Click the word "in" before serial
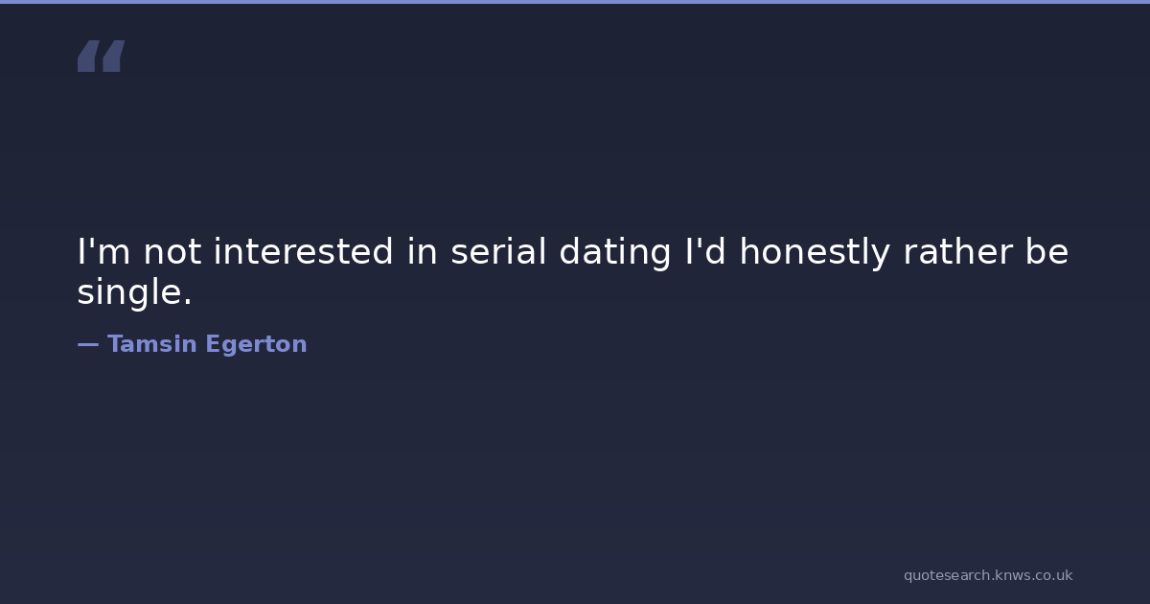Viewport: 1150px width, 604px height. click(x=422, y=252)
